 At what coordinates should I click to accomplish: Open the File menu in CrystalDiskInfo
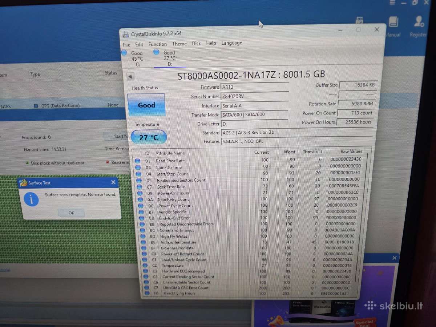click(x=126, y=45)
